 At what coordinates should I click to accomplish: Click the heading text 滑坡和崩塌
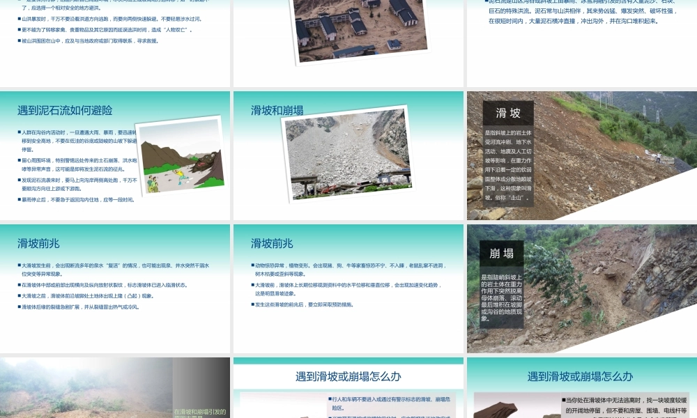click(277, 111)
